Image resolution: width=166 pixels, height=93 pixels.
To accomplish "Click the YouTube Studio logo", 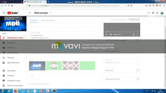I will [x=13, y=13].
